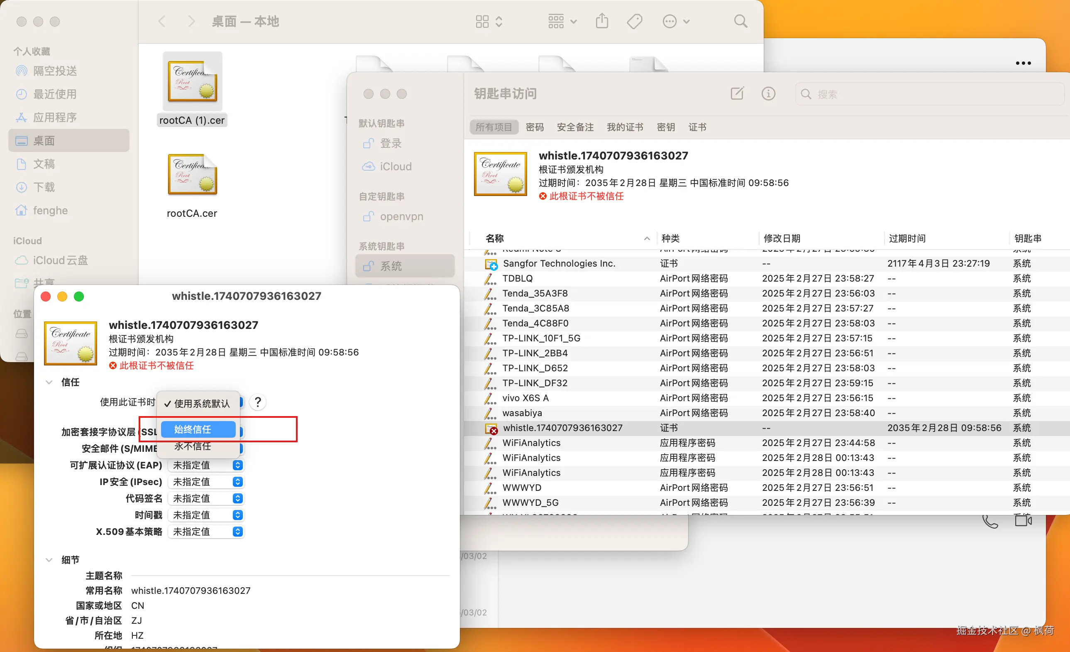Click the new keychain item compose icon

pyautogui.click(x=737, y=93)
